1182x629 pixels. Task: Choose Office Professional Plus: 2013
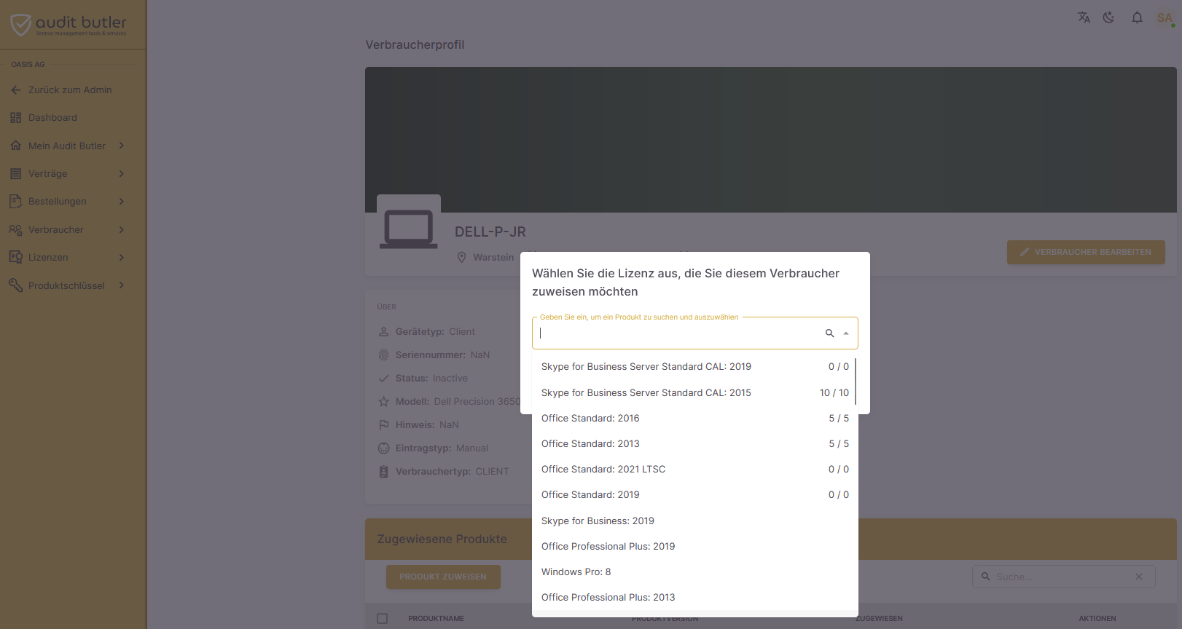pyautogui.click(x=695, y=598)
